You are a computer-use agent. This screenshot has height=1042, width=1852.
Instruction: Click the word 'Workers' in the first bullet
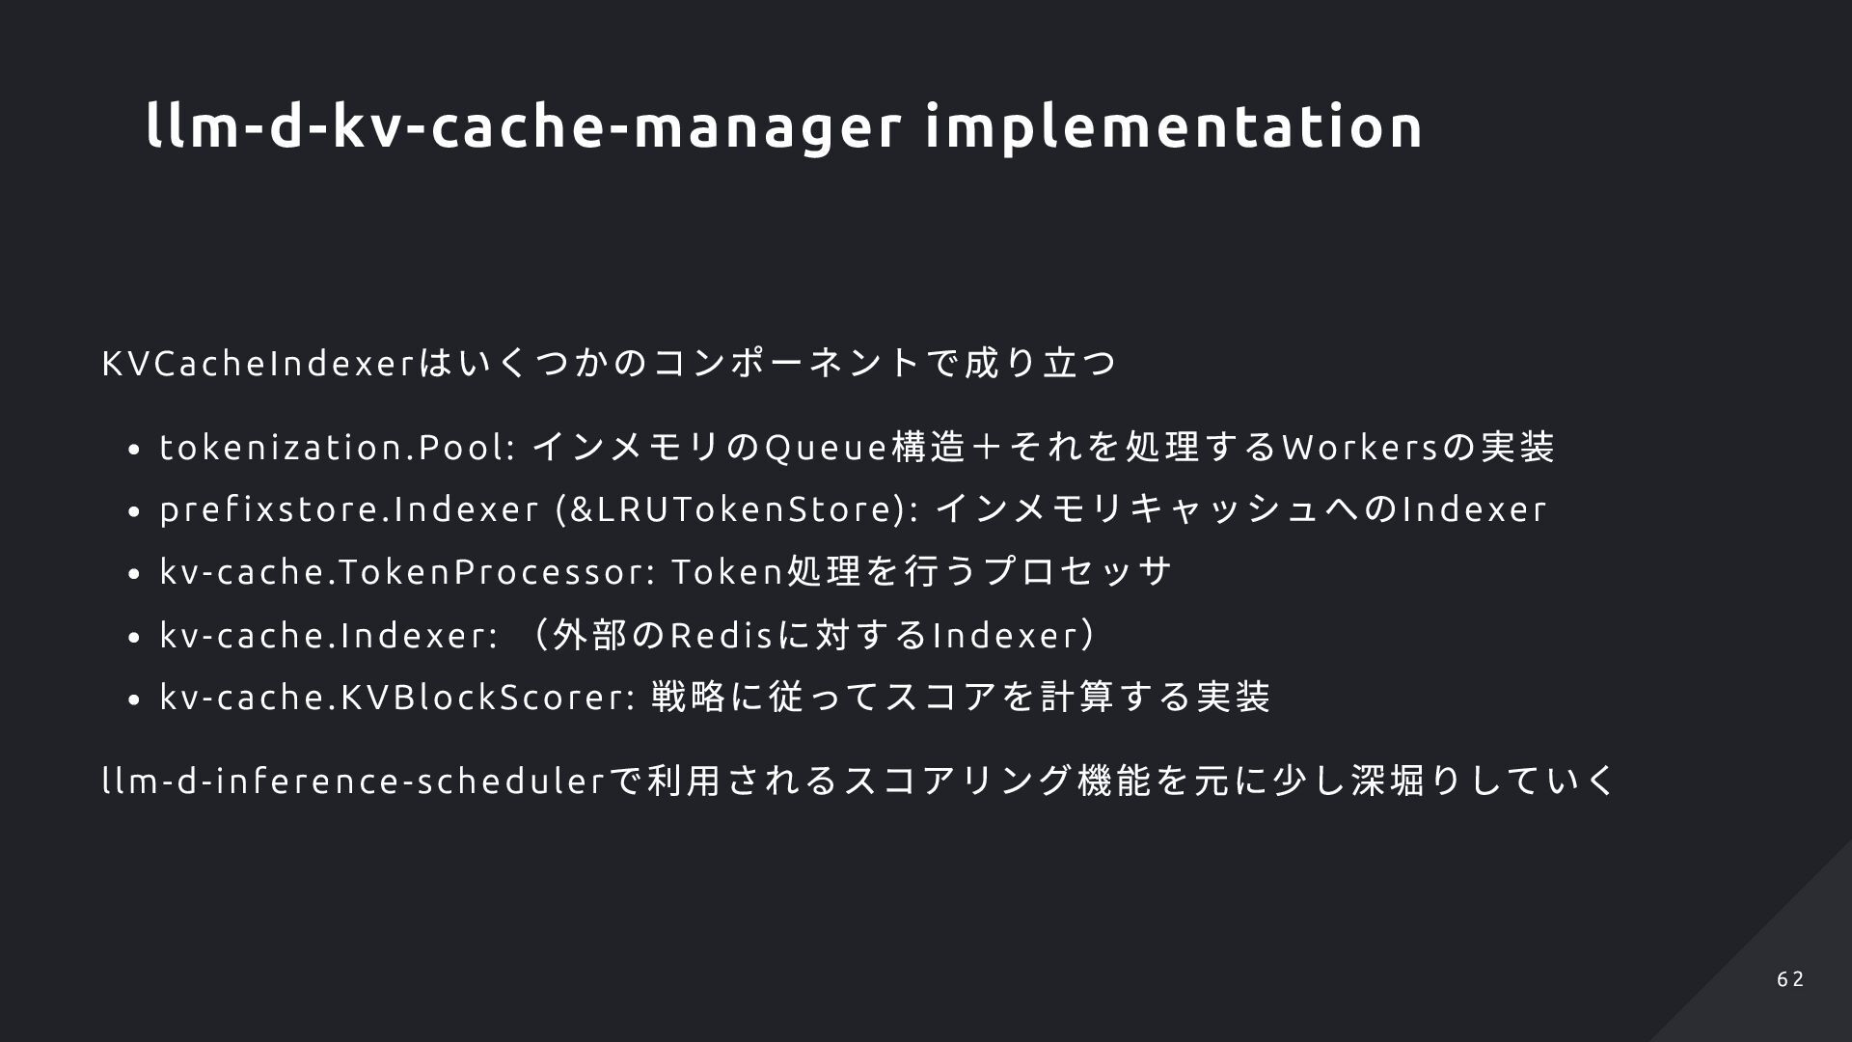click(x=1360, y=448)
